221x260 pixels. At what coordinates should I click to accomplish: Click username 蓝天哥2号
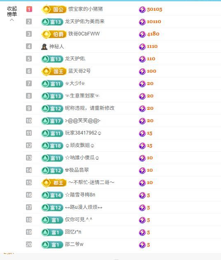coord(79,71)
